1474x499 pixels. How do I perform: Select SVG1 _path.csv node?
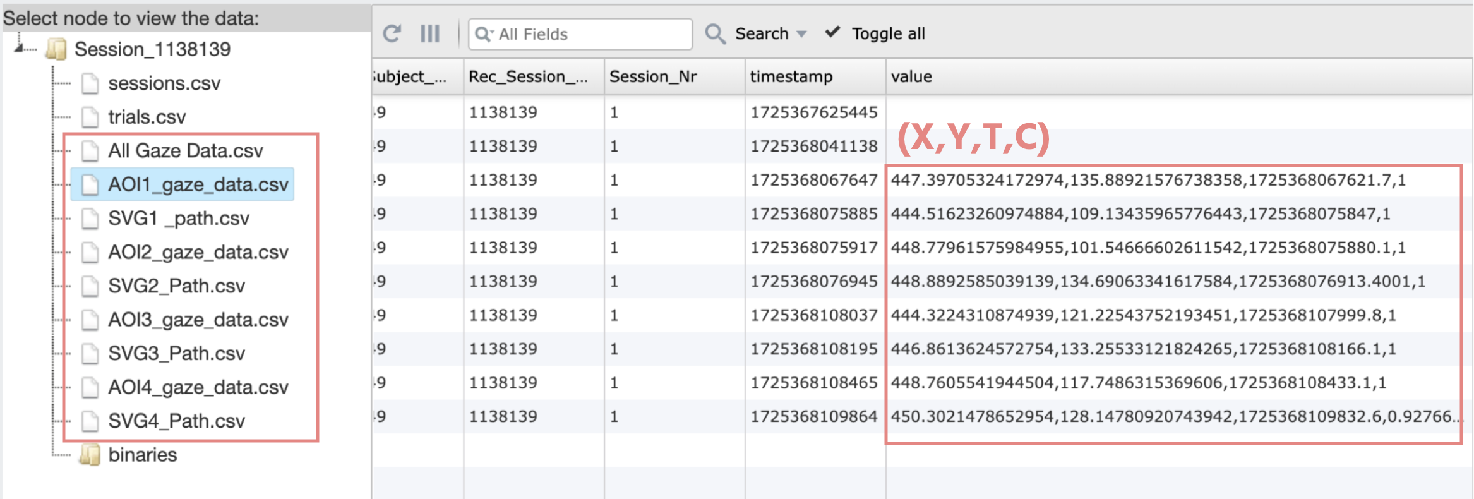point(178,219)
